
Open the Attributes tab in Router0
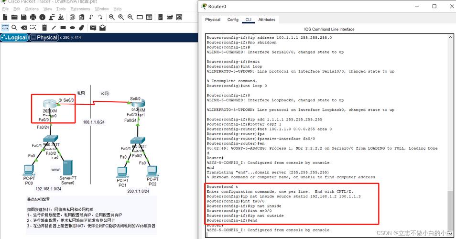[x=267, y=20]
